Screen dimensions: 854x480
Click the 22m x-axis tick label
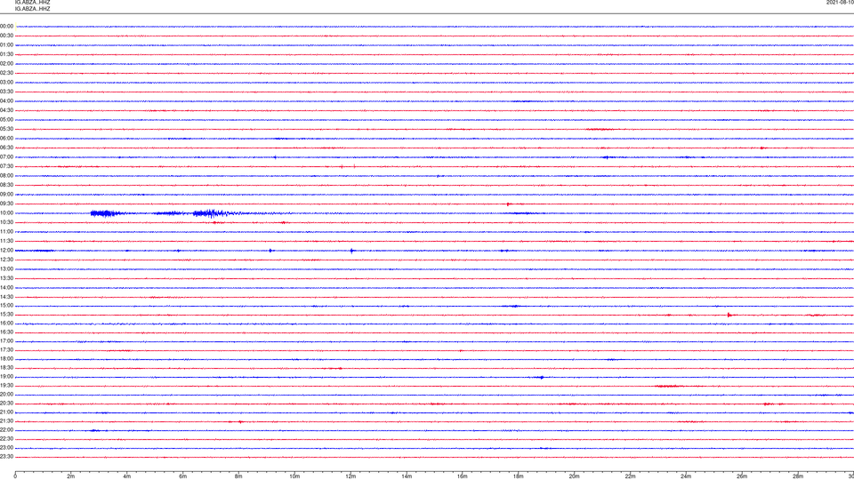[x=630, y=476]
